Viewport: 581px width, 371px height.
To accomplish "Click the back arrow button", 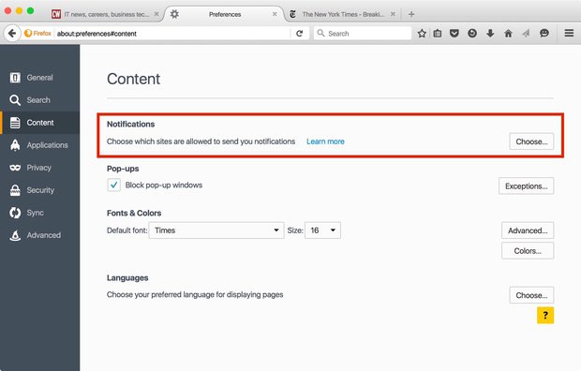I will [12, 34].
